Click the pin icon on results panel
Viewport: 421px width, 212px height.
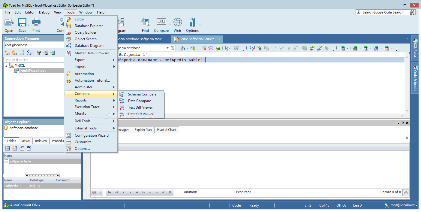coord(403,123)
